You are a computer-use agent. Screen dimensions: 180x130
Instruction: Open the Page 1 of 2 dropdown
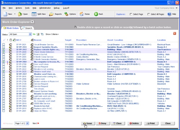click(22, 123)
